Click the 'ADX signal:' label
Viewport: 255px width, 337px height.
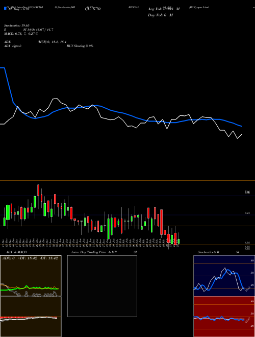(13, 46)
